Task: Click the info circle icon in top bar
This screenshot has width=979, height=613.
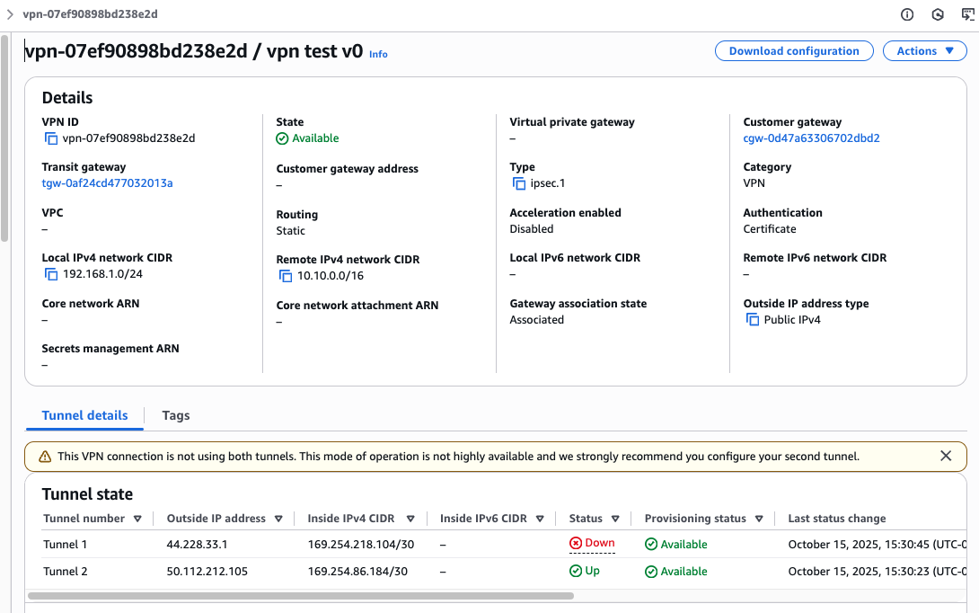Action: point(907,14)
